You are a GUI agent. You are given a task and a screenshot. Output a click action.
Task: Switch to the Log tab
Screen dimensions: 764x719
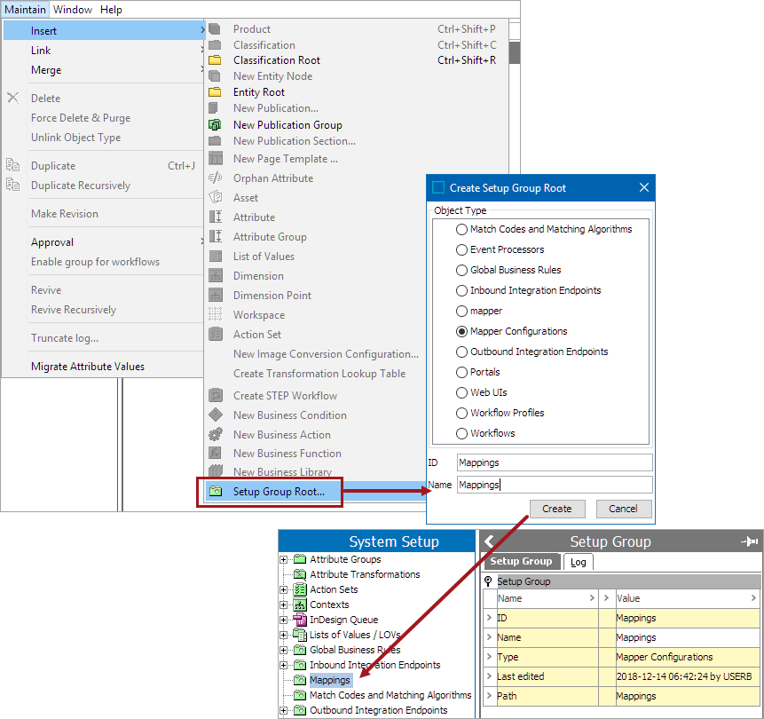point(578,562)
